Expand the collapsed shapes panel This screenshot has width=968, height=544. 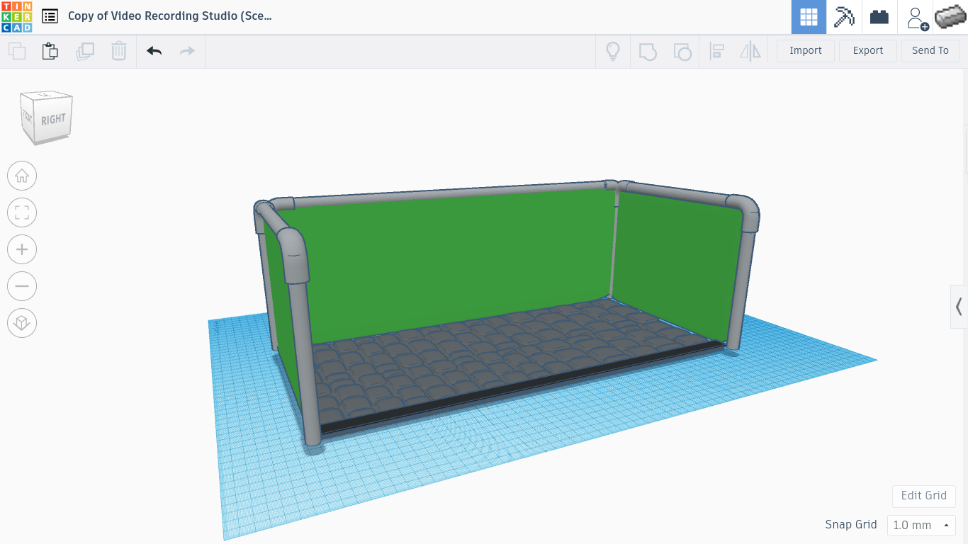click(x=959, y=307)
